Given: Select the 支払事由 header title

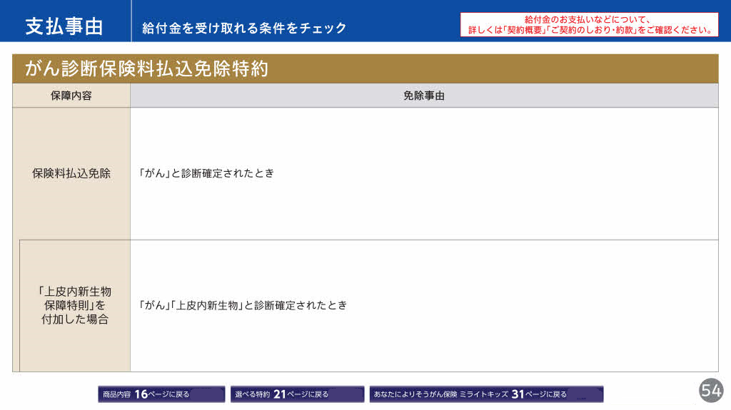Looking at the screenshot, I should click(64, 27).
